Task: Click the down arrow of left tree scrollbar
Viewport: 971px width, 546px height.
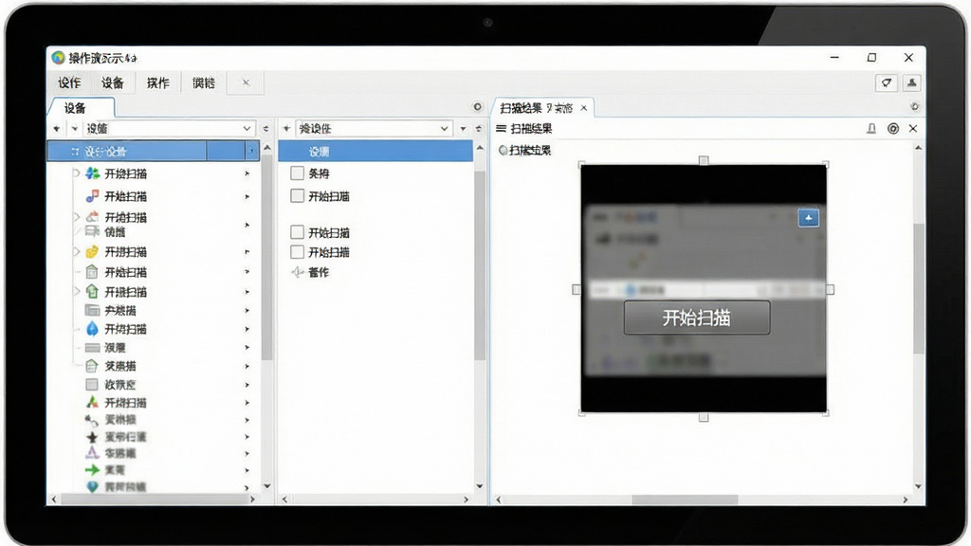Action: (x=266, y=486)
